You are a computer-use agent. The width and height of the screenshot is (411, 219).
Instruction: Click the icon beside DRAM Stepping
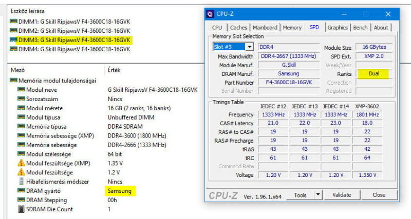[21, 200]
